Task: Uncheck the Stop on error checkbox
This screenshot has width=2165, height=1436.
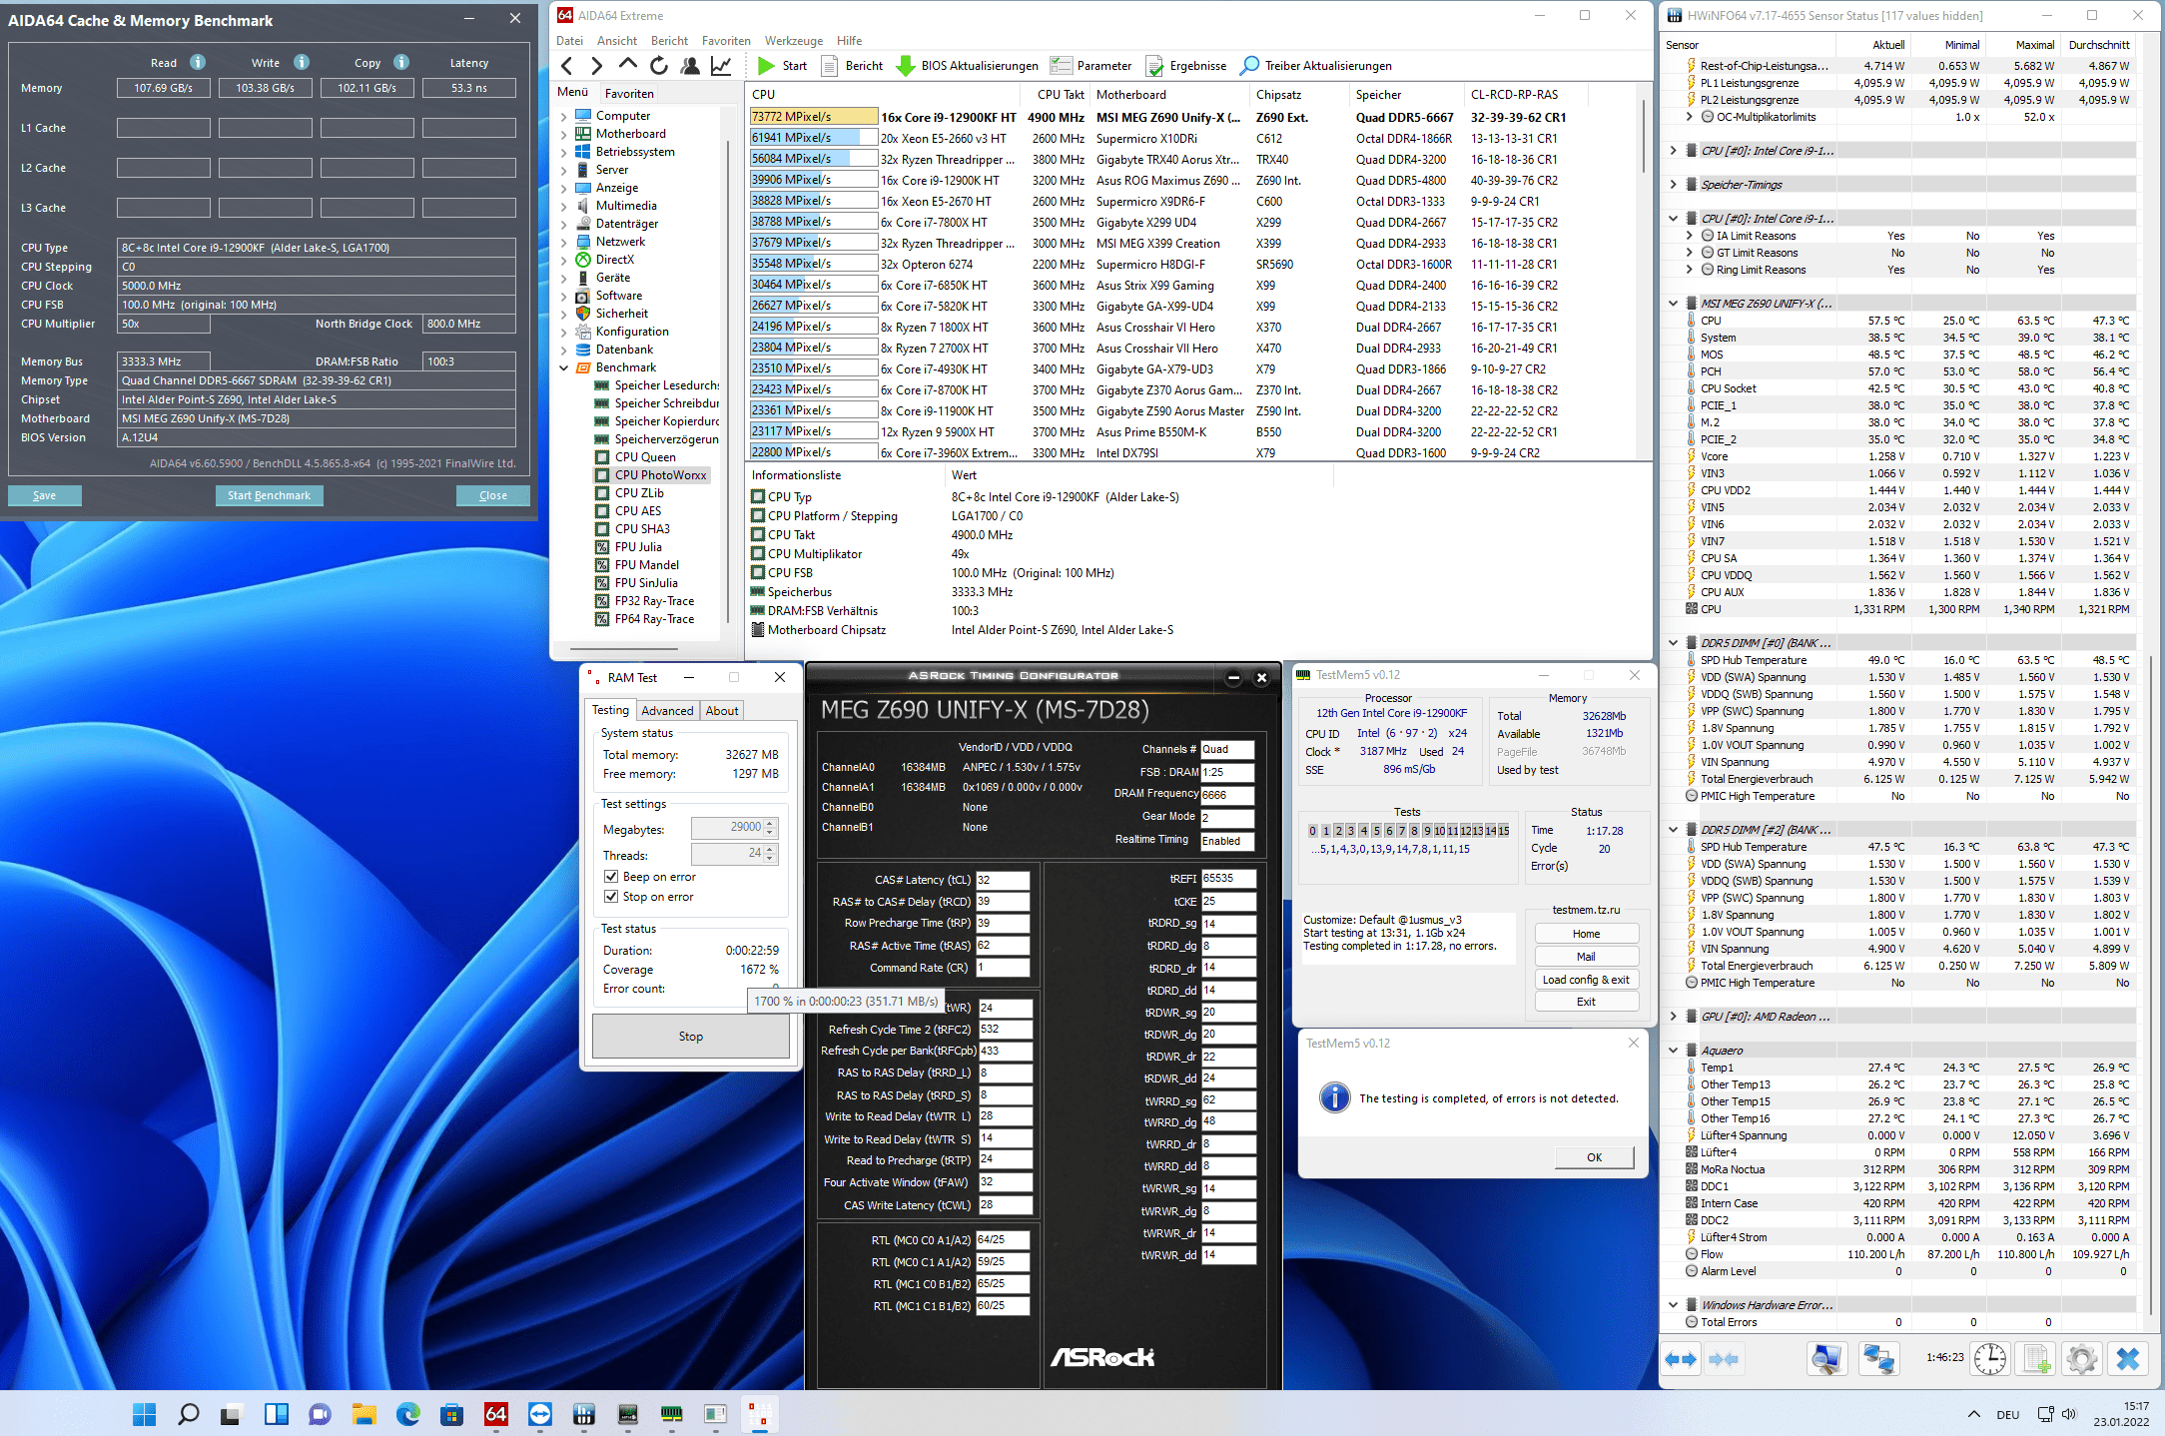Action: (611, 897)
